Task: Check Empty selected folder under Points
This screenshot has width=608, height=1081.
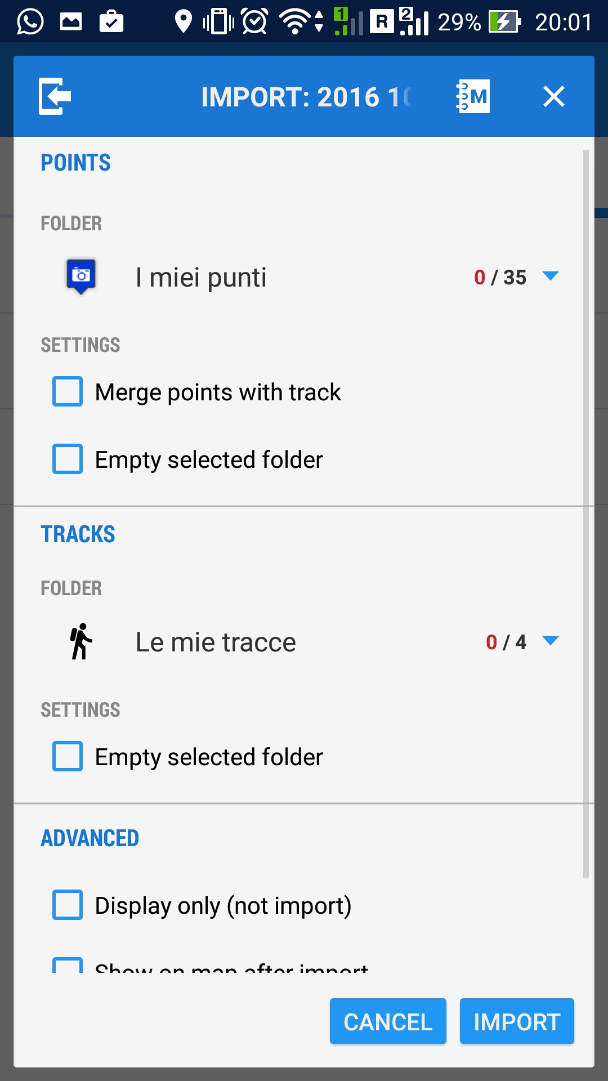Action: (68, 459)
